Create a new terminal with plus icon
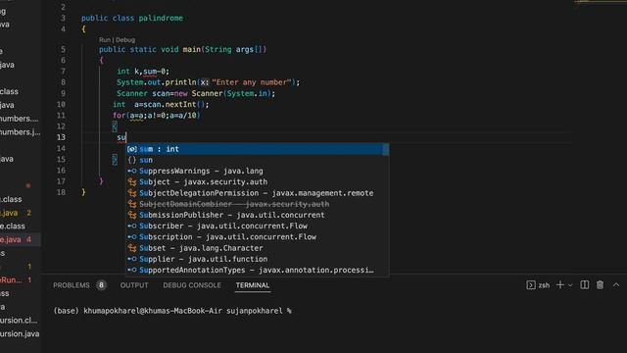The width and height of the screenshot is (627, 353). tap(560, 285)
